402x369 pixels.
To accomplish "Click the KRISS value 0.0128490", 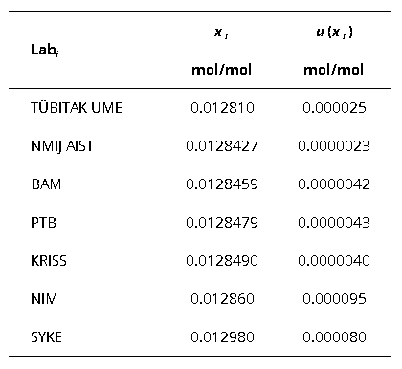I will tap(222, 261).
